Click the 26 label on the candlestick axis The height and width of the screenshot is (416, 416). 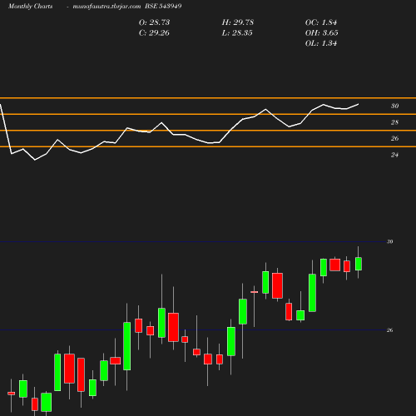pos(389,330)
